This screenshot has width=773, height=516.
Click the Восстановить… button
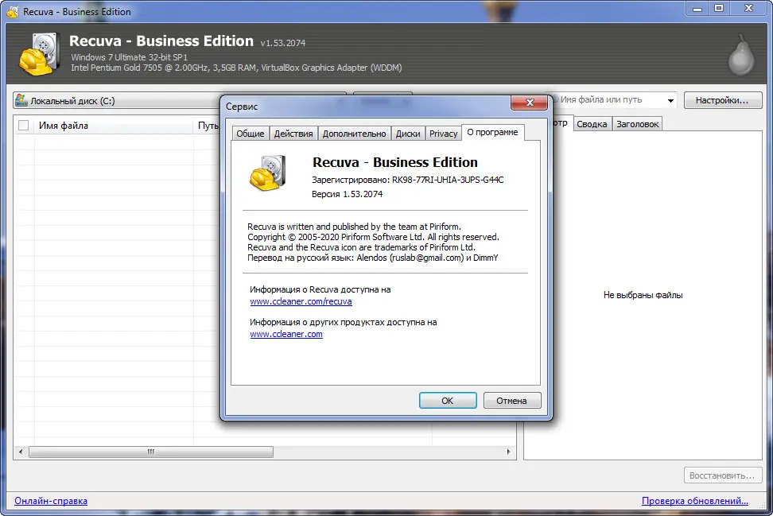click(722, 475)
